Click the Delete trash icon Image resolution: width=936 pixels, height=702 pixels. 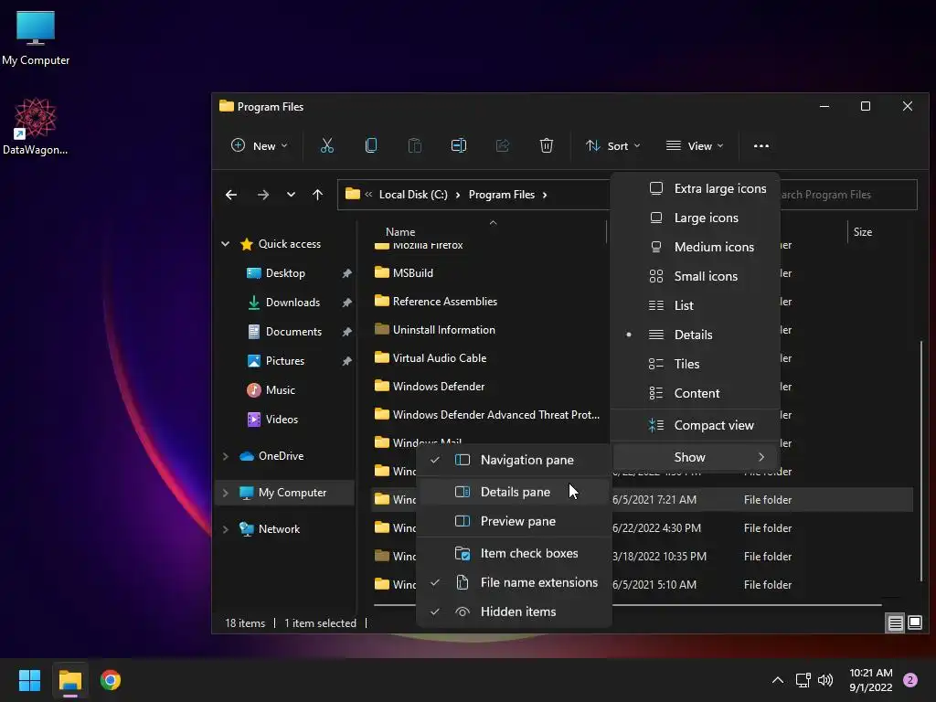pyautogui.click(x=547, y=145)
